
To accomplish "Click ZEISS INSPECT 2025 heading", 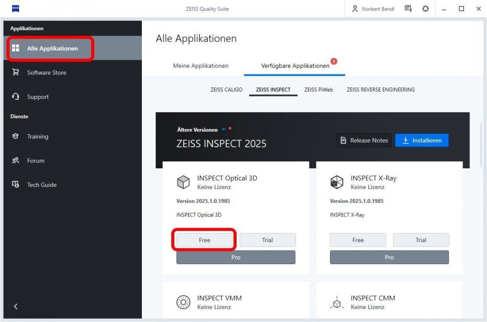I will click(221, 144).
